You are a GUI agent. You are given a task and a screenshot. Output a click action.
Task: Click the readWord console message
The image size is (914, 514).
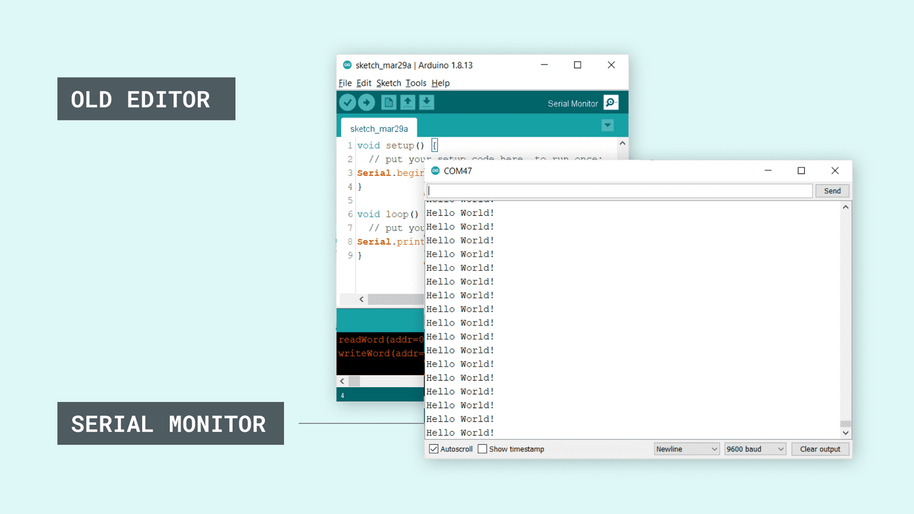click(381, 340)
